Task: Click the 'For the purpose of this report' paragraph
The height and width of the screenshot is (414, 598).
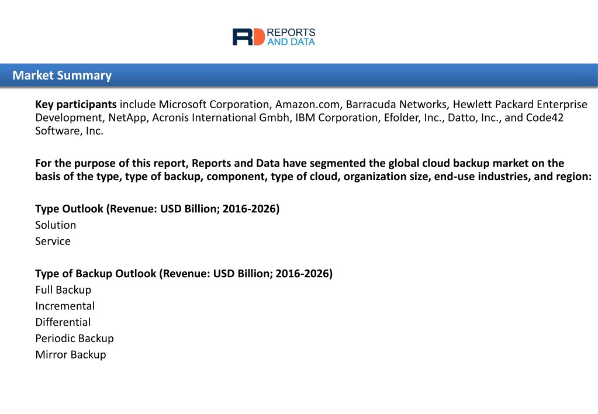Action: point(313,170)
